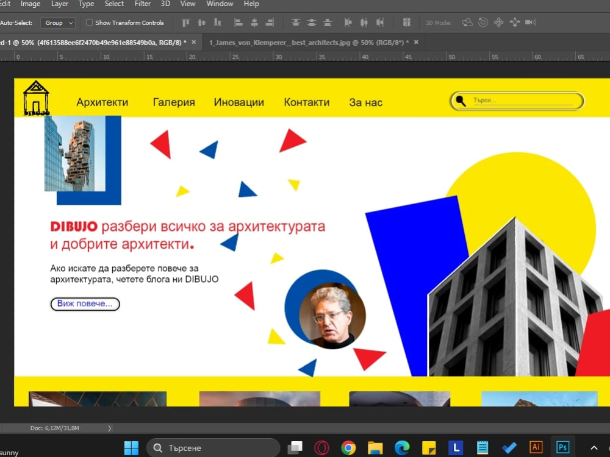Click the Windows Start button

click(131, 448)
